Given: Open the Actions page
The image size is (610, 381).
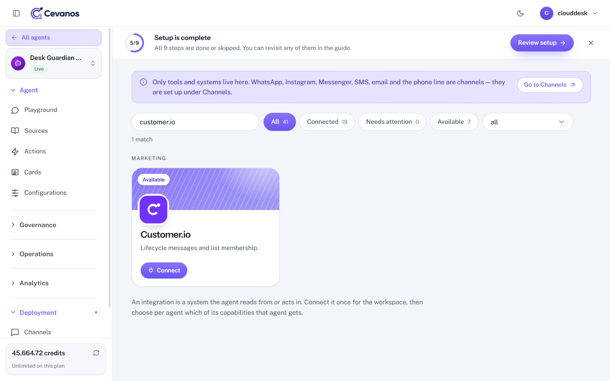Looking at the screenshot, I should pyautogui.click(x=54, y=151).
